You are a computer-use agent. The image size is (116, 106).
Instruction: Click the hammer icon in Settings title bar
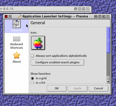(20, 16)
